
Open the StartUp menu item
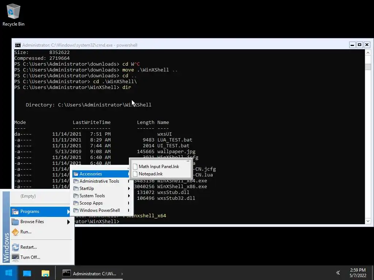tap(102, 188)
